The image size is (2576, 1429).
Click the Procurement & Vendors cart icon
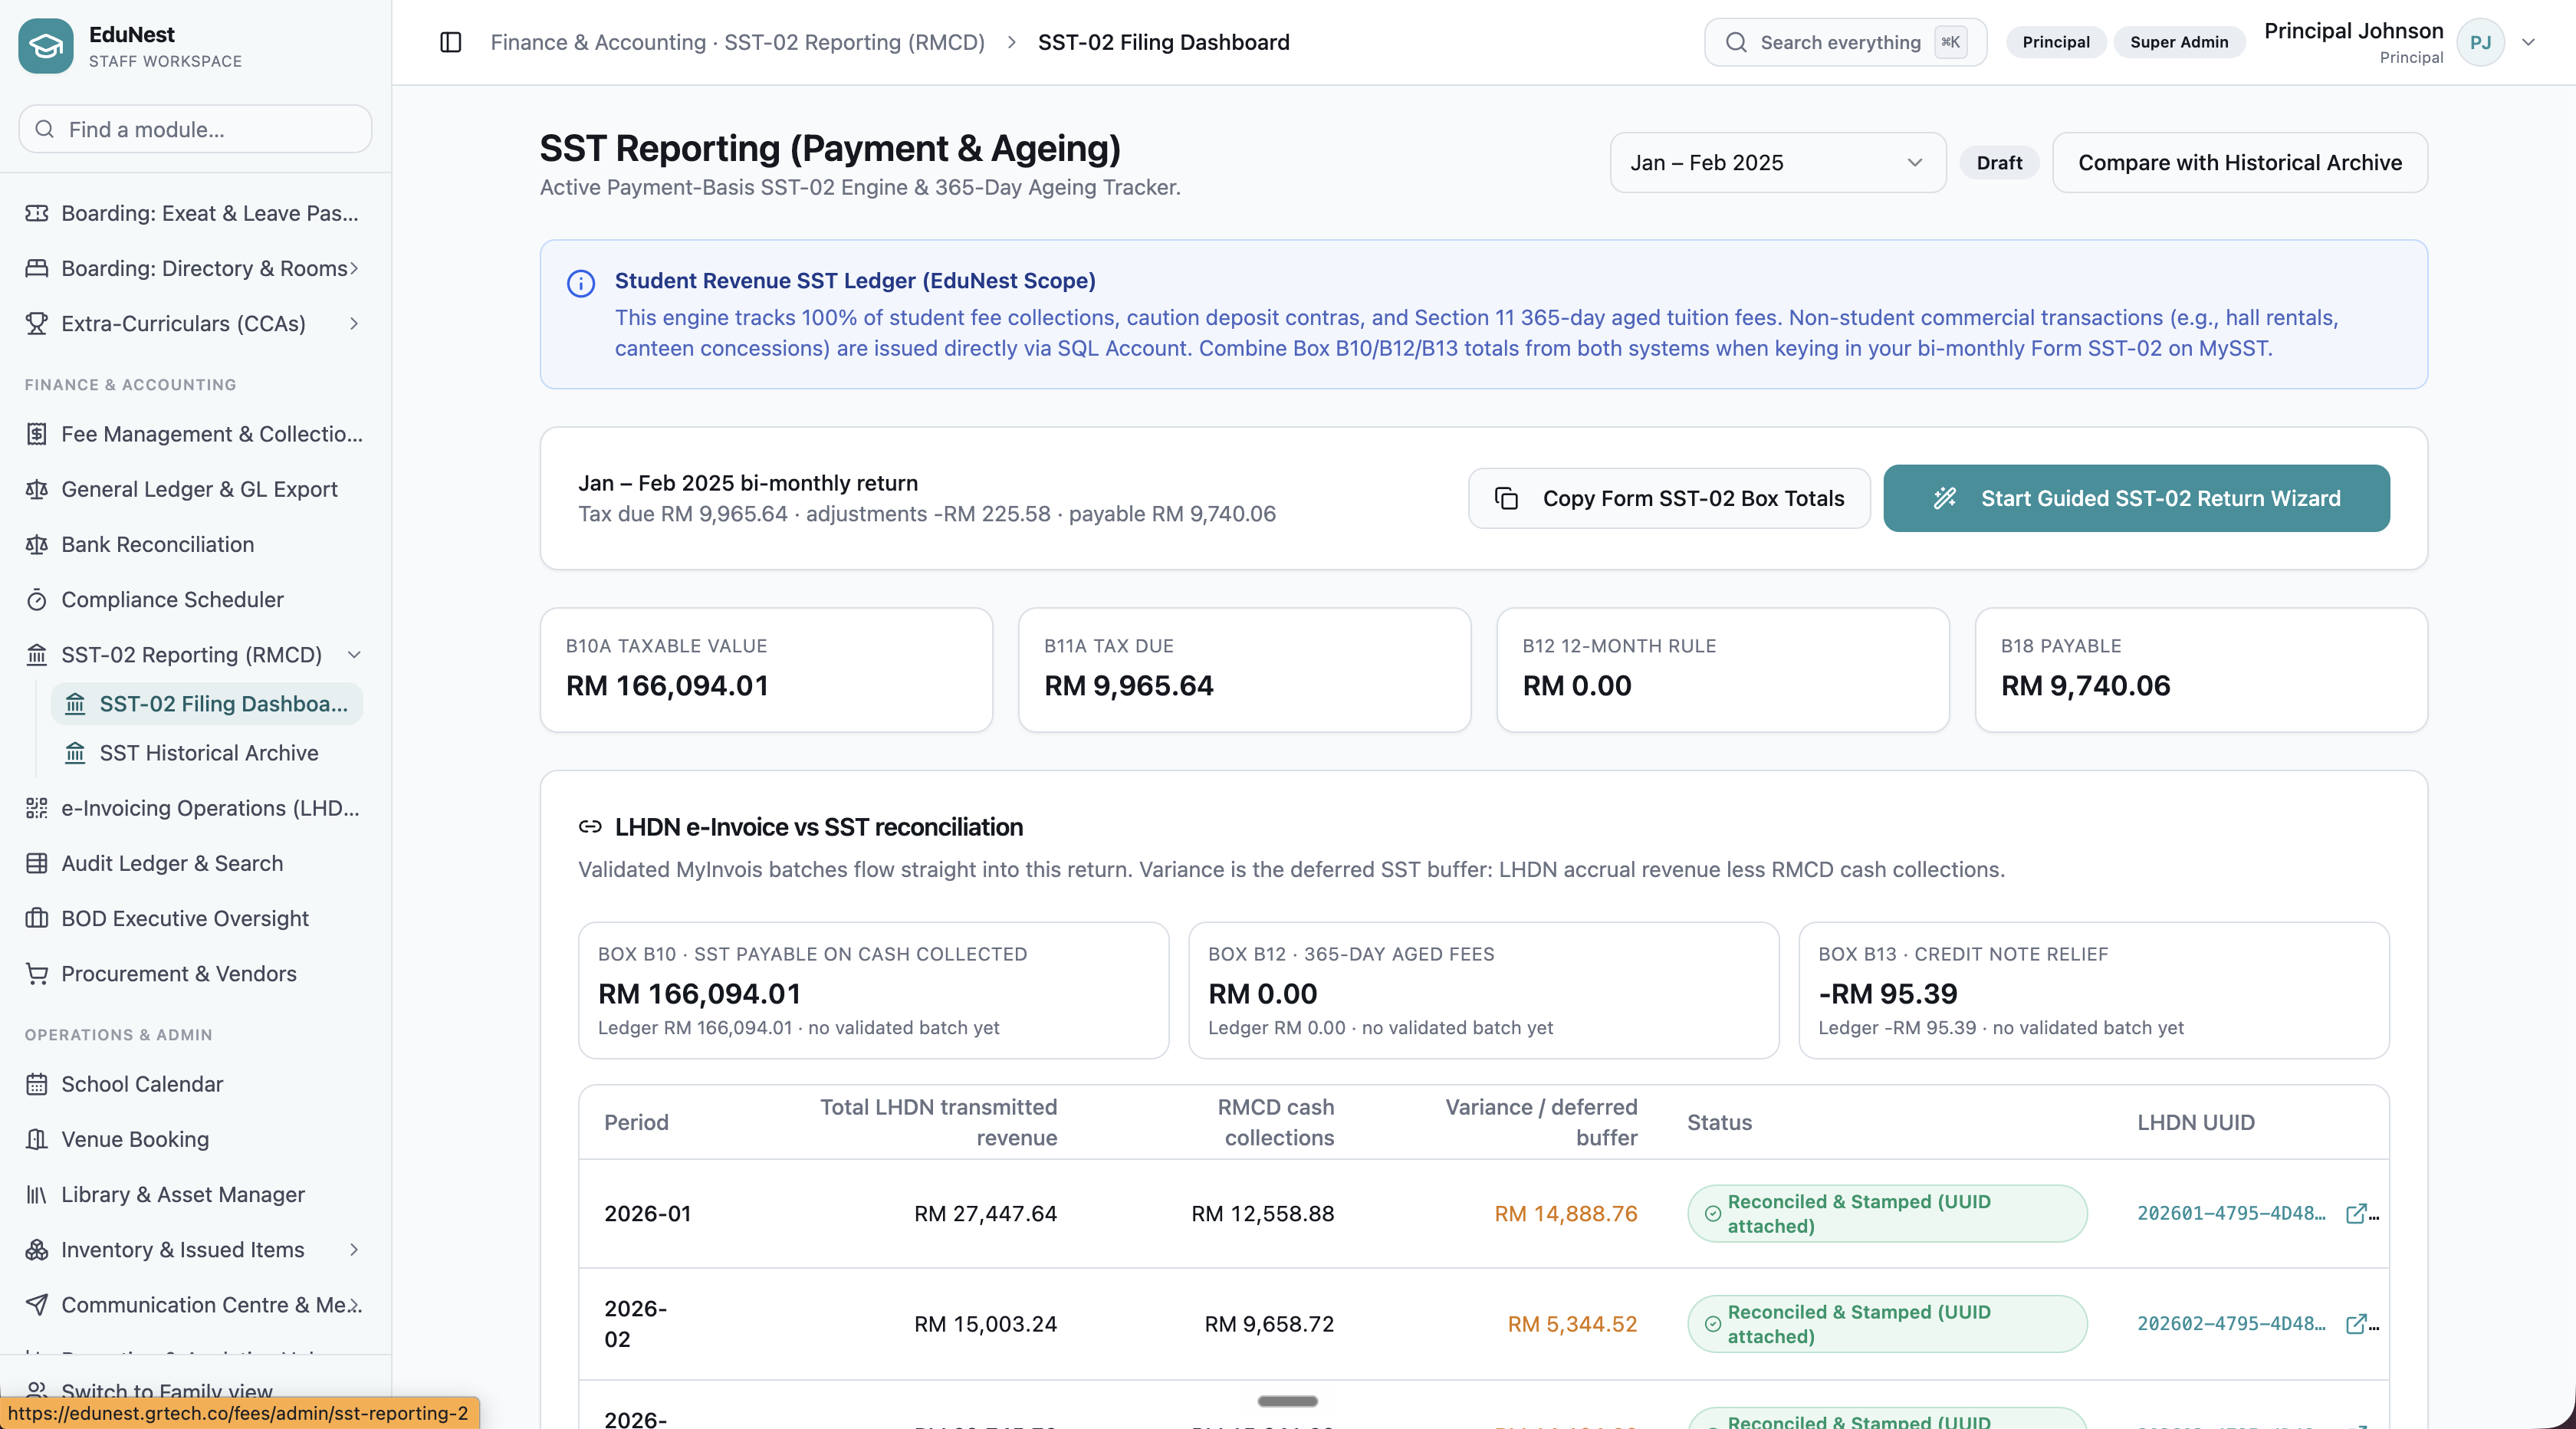[x=37, y=974]
